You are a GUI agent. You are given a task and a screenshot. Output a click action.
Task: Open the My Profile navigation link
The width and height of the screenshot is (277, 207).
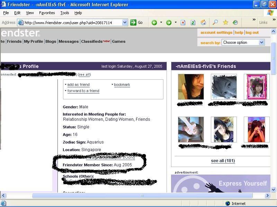pos(34,41)
